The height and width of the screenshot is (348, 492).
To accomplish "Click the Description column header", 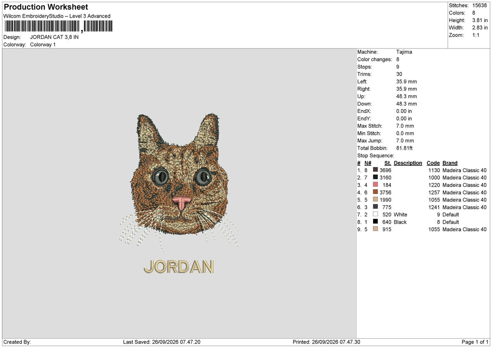I will (x=408, y=163).
